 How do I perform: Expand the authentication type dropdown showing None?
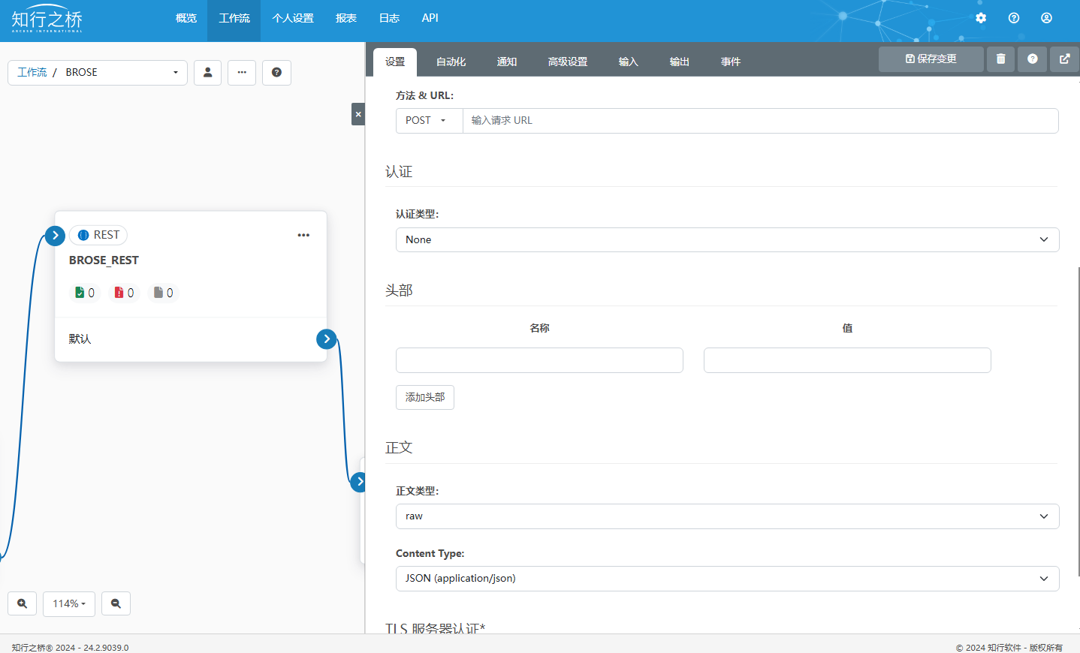click(726, 240)
